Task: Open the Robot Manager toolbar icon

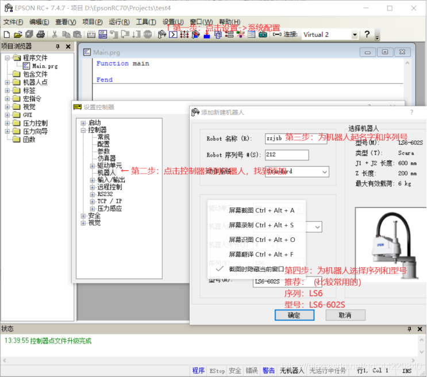Action: (x=161, y=34)
